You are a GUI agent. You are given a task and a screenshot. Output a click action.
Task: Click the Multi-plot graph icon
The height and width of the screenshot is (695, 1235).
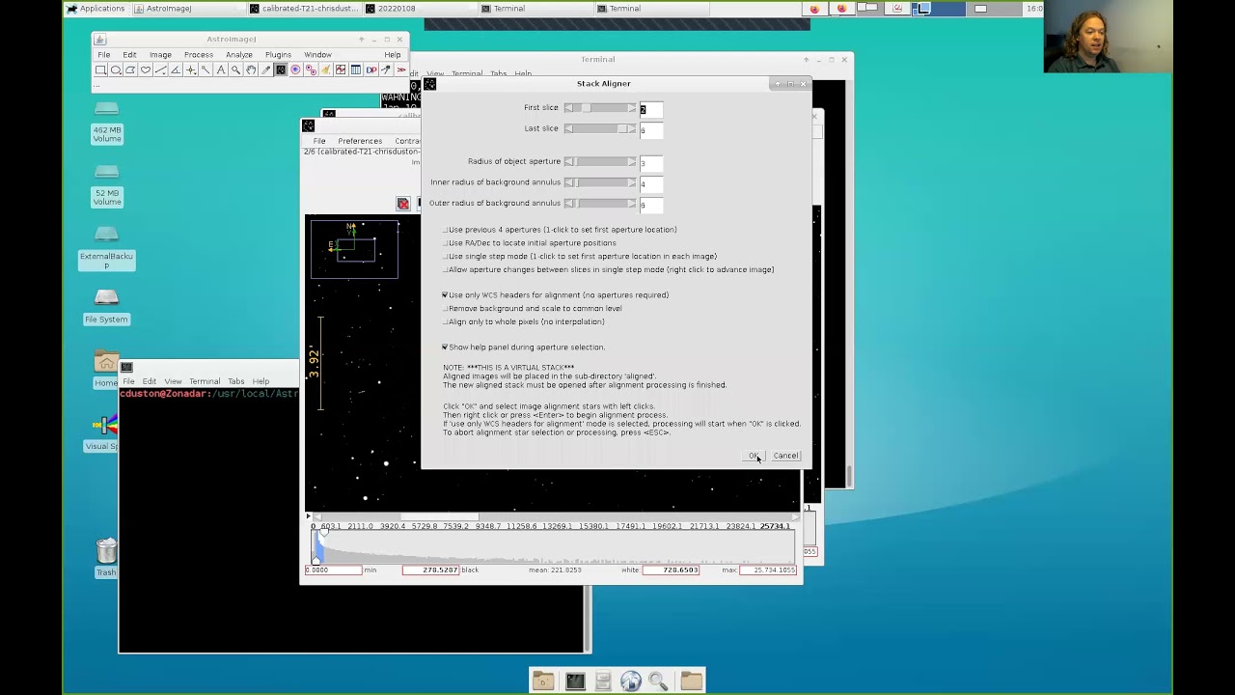tap(341, 69)
